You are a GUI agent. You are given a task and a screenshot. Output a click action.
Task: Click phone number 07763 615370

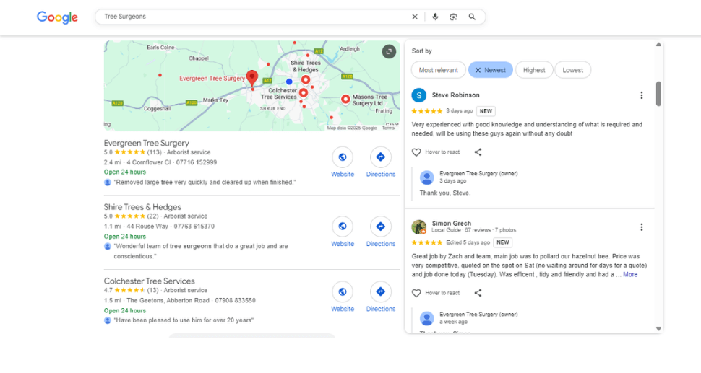pos(194,227)
